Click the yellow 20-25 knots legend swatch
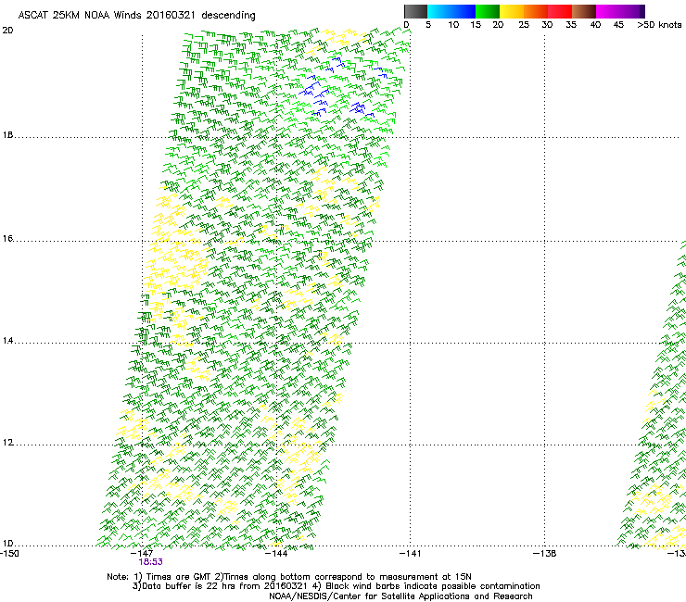This screenshot has height=602, width=686. pyautogui.click(x=512, y=11)
